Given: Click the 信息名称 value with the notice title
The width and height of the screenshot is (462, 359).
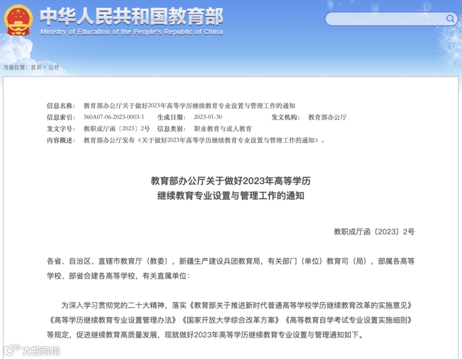Looking at the screenshot, I should [x=190, y=106].
